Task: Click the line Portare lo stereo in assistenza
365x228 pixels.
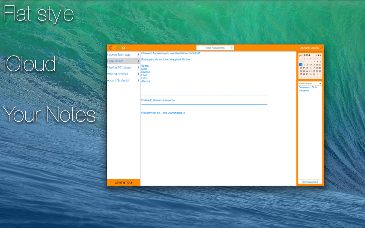Action: tap(158, 100)
